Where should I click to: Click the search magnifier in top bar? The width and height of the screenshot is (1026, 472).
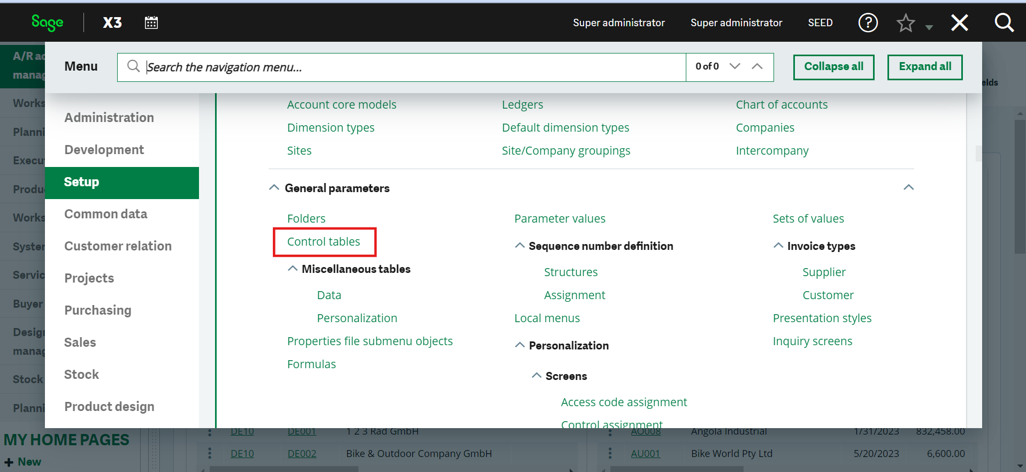click(1004, 22)
